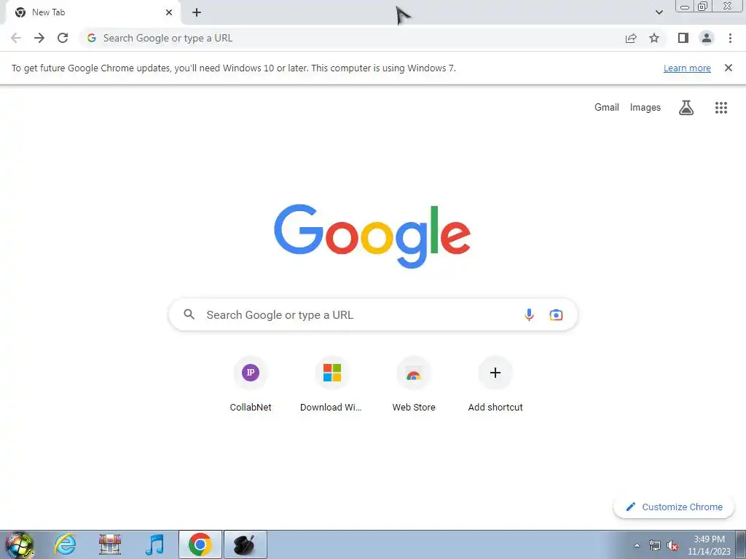Open the Search Labs flask icon
This screenshot has height=559, width=746.
686,108
